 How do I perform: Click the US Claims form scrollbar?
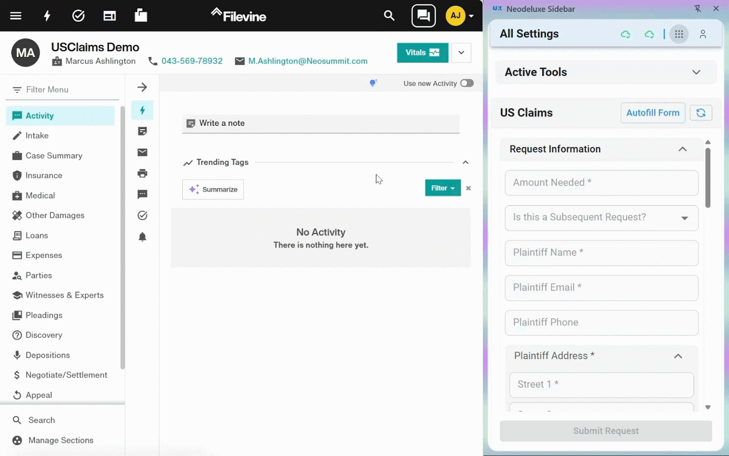708,178
